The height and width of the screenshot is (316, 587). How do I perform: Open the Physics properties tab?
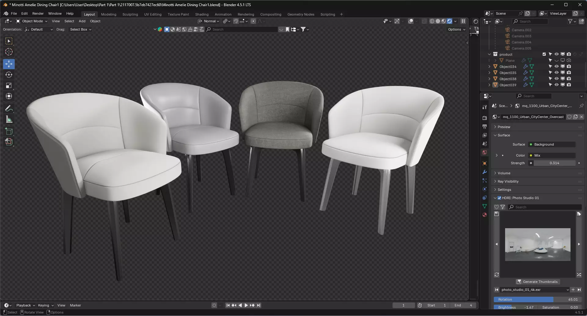(x=485, y=189)
